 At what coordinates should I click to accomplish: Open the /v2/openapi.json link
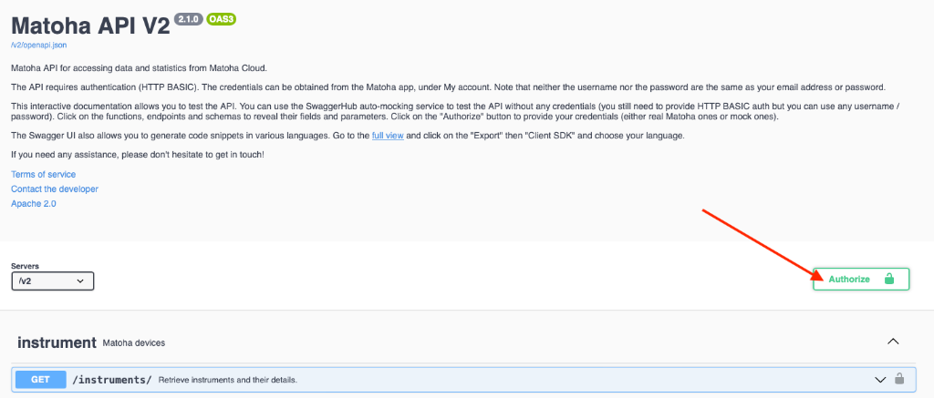coord(35,46)
